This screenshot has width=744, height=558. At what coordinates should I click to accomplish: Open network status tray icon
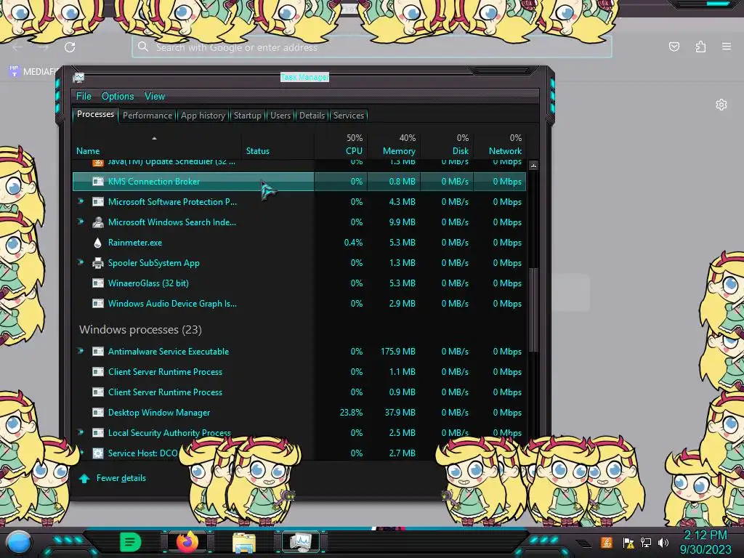pyautogui.click(x=646, y=542)
